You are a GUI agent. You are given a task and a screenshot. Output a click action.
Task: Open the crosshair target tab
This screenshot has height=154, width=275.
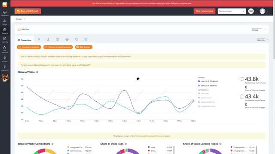67,39
